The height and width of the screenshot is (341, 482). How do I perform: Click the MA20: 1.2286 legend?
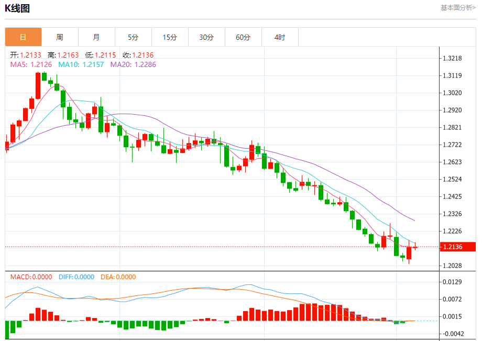pos(133,64)
